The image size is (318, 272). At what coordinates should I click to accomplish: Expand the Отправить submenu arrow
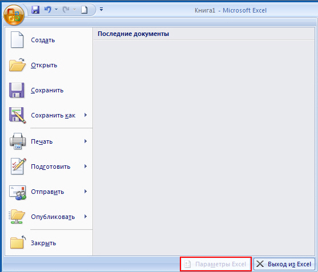[86, 192]
